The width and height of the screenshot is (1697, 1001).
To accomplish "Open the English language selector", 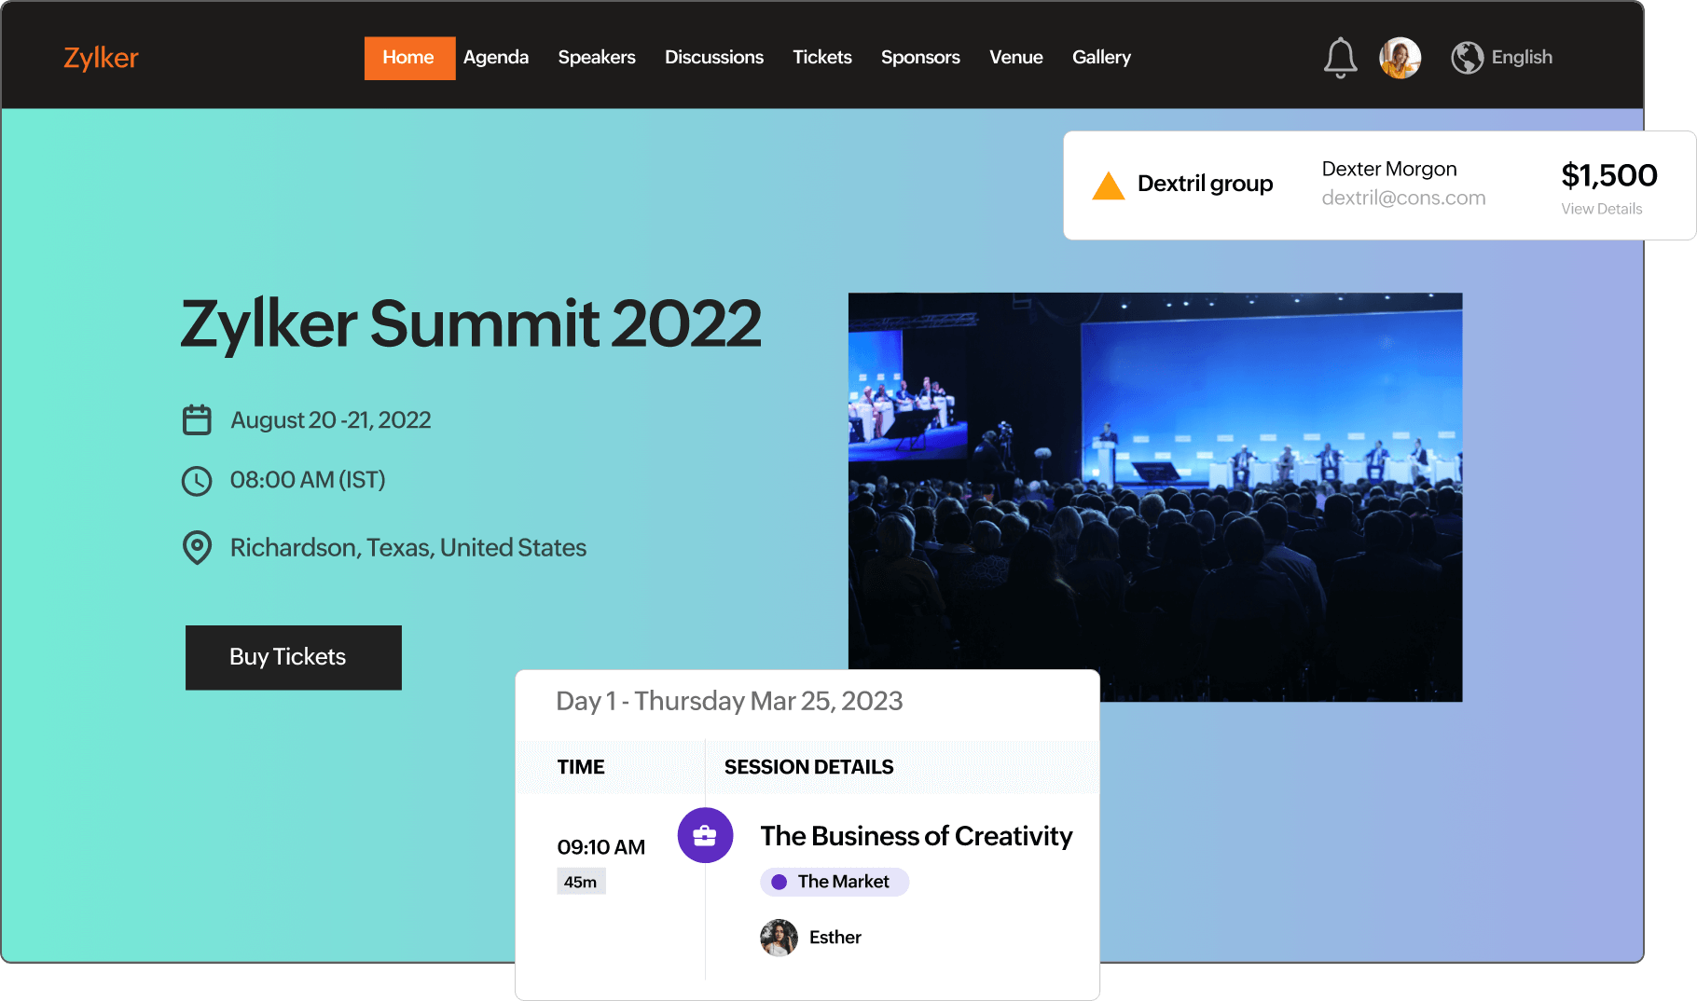I will 1521,57.
